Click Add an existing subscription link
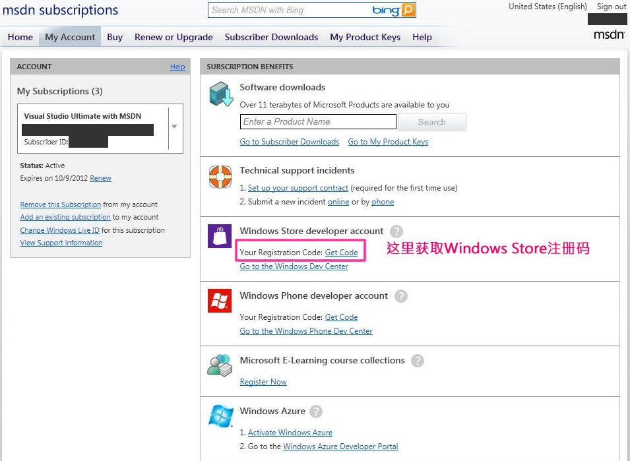The height and width of the screenshot is (461, 630). tap(65, 217)
